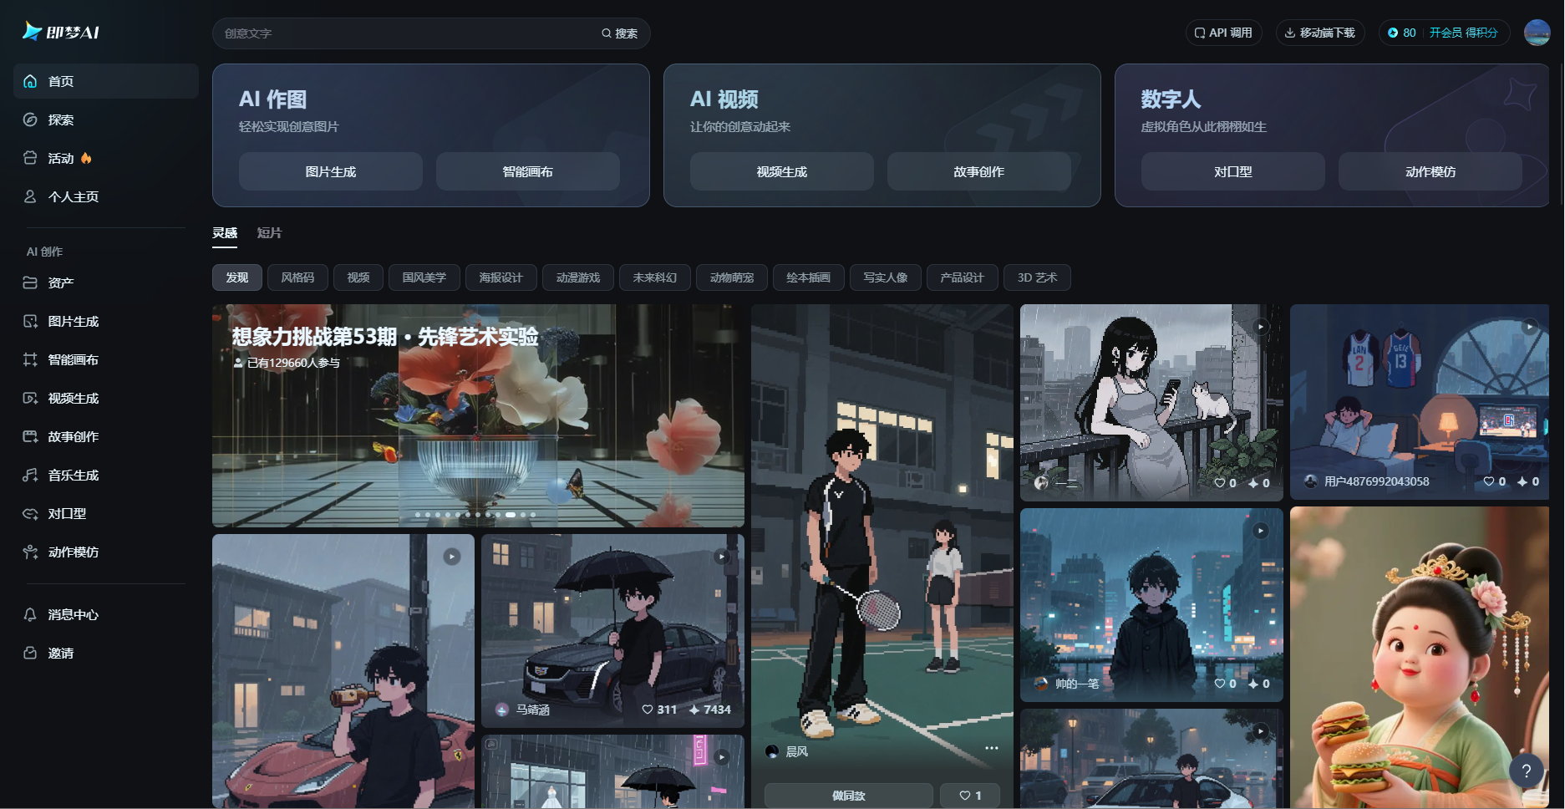Image resolution: width=1565 pixels, height=809 pixels.
Task: Switch to the 短片 tab
Action: point(268,232)
